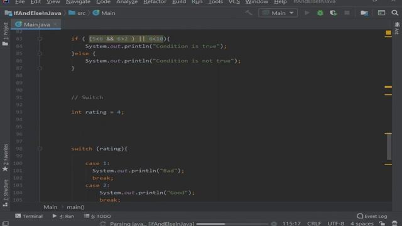The image size is (402, 226).
Task: Place cursor on "int rating = 4;" line
Action: click(x=97, y=112)
